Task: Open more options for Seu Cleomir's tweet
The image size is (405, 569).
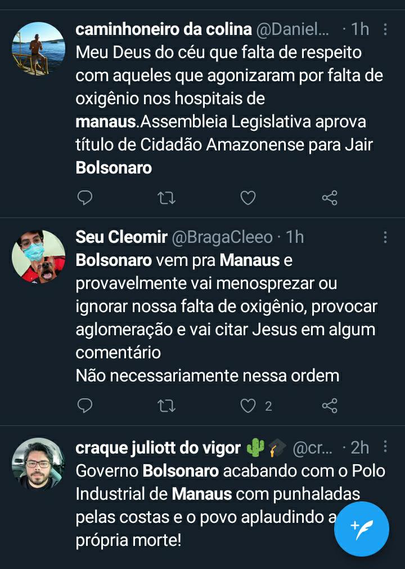Action: pyautogui.click(x=385, y=237)
